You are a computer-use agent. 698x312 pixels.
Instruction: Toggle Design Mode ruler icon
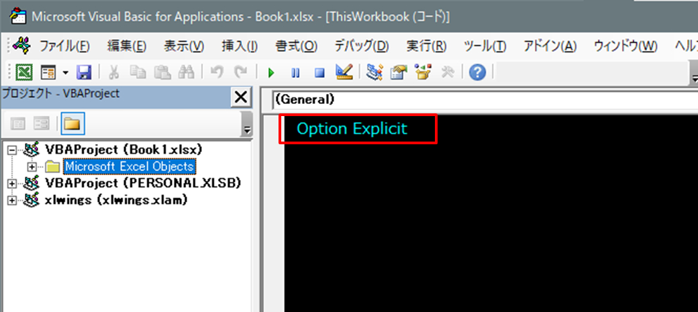344,72
